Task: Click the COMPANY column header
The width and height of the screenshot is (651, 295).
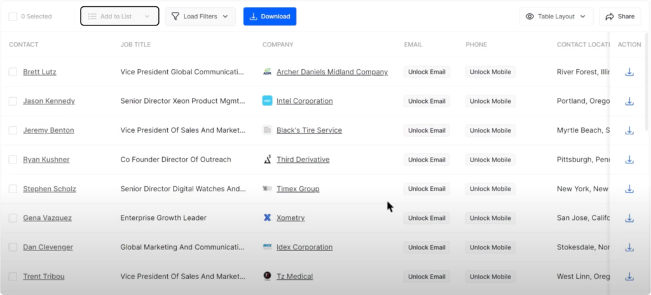Action: [x=278, y=45]
